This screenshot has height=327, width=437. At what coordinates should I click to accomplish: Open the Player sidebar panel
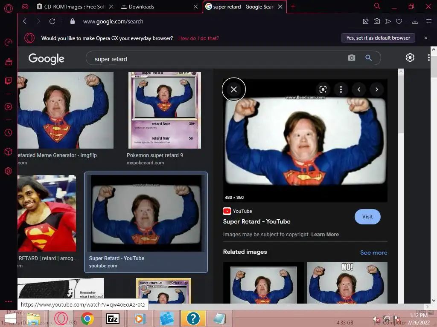coord(9,107)
